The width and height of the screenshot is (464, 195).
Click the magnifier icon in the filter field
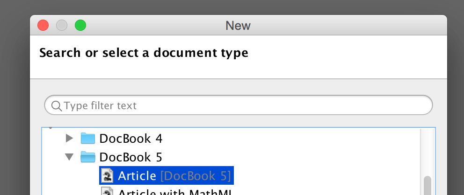[56, 106]
